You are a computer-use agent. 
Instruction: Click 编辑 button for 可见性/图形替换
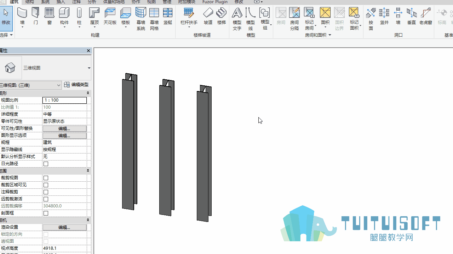(x=64, y=128)
